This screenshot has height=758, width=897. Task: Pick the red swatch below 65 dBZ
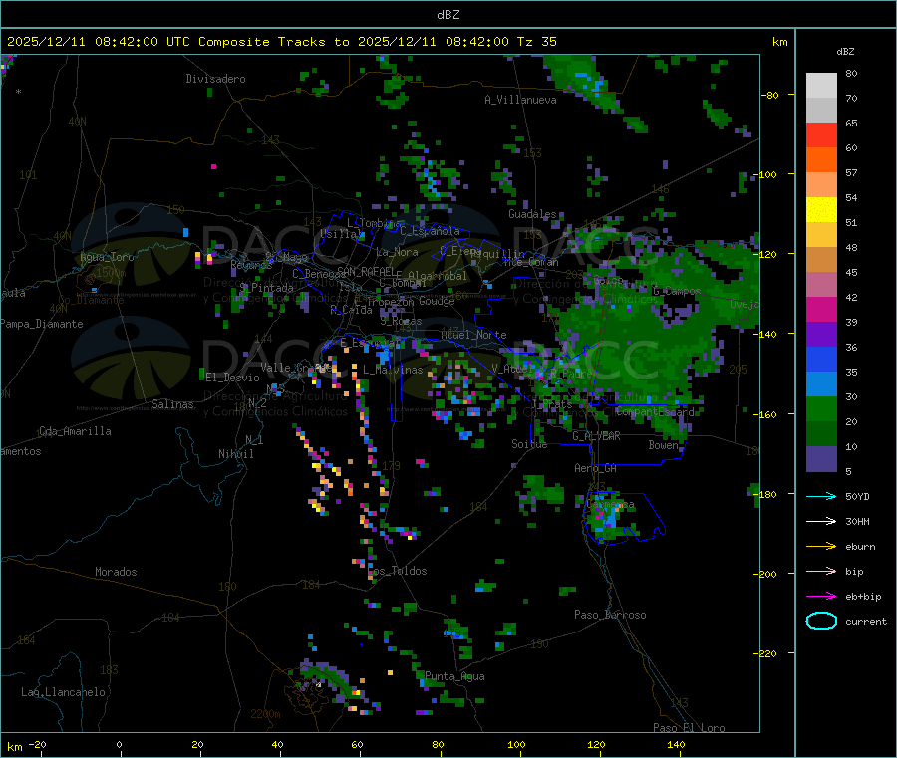click(x=821, y=134)
